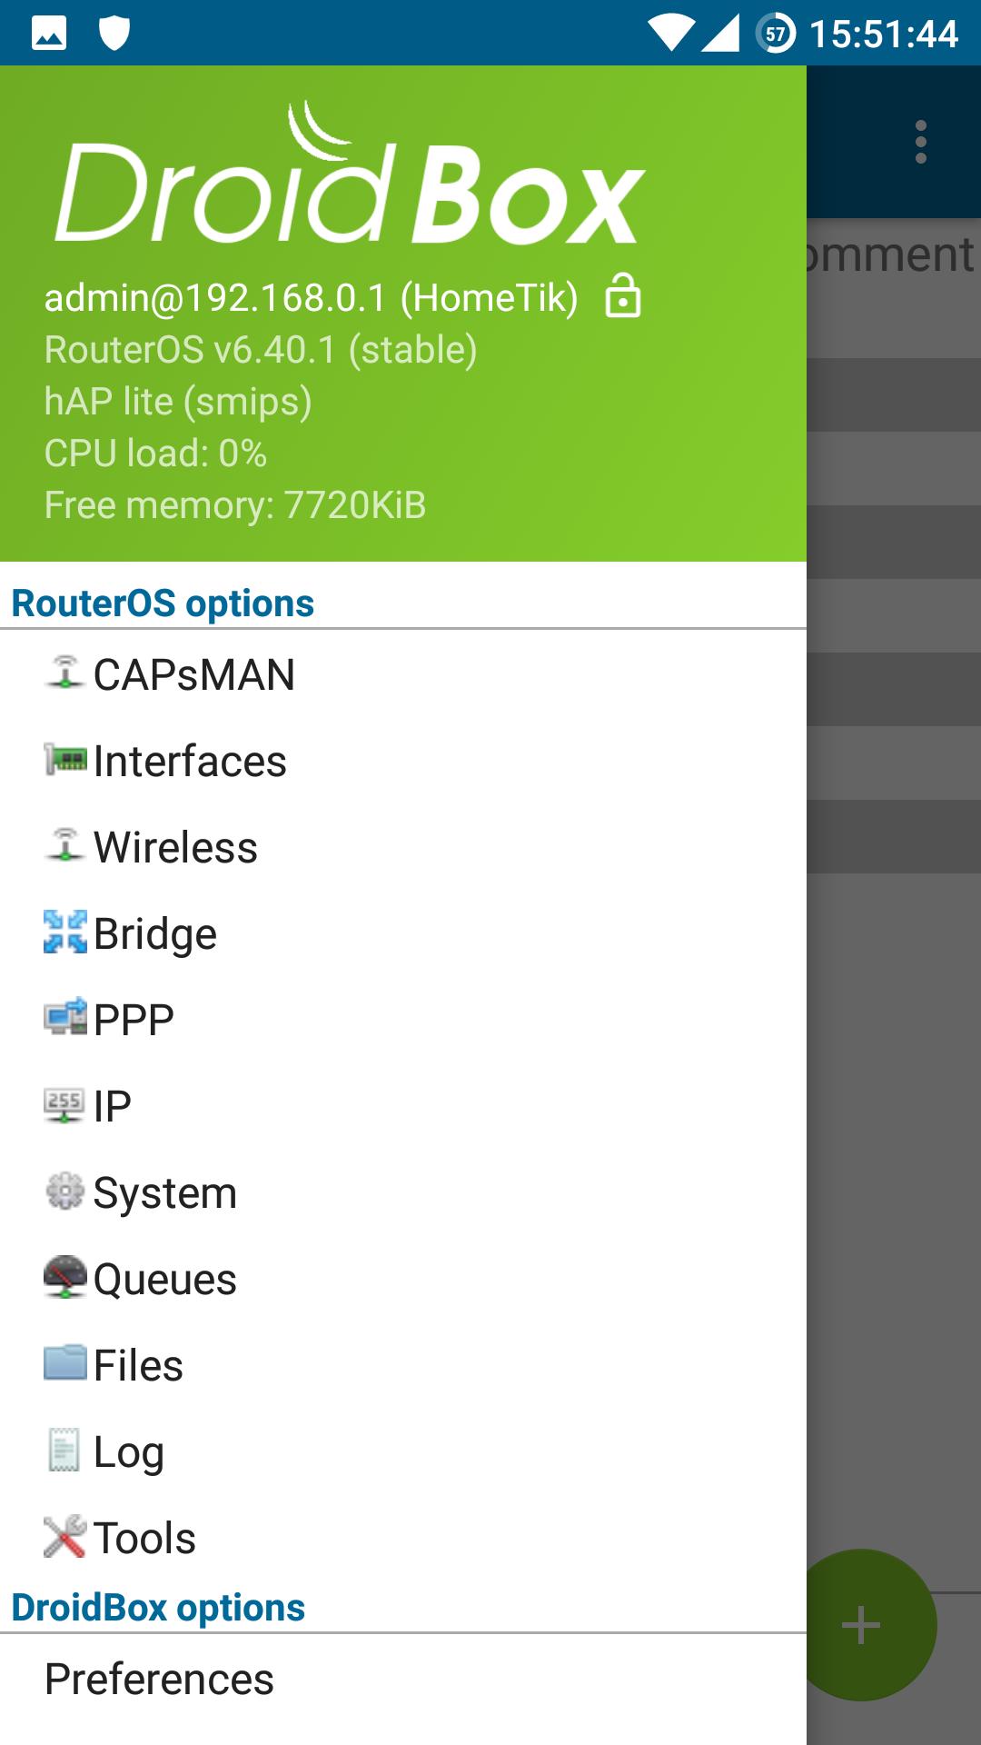Open DroidBox Preferences

point(159,1679)
